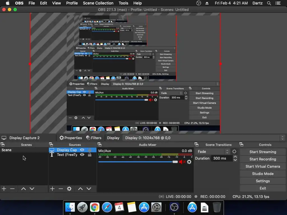Click the LIVE: 00:00:00 status text

tap(179, 197)
